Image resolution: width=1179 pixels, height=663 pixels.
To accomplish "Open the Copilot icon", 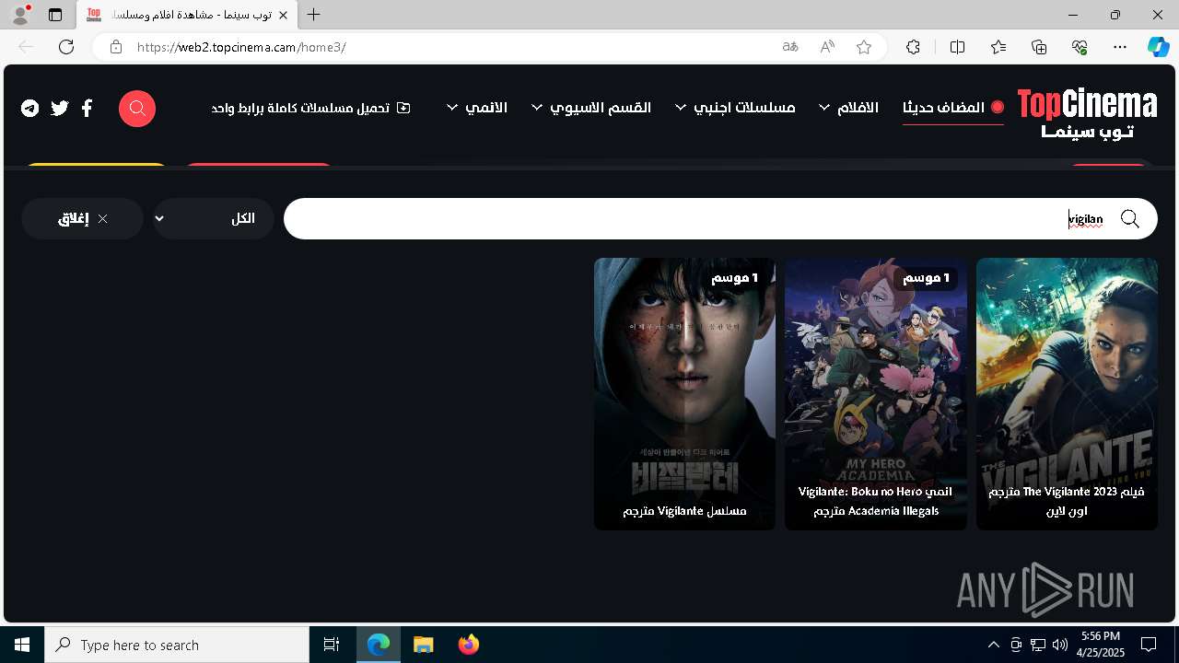I will [x=1159, y=47].
